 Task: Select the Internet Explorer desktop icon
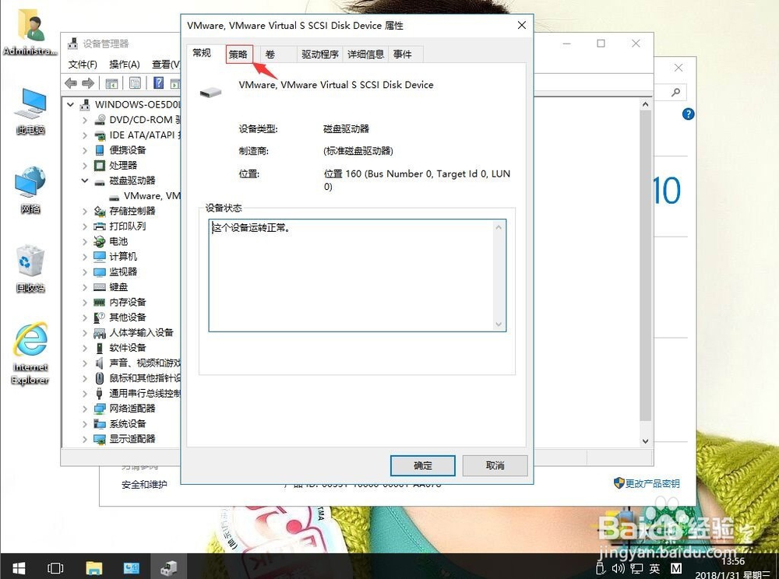(x=30, y=353)
